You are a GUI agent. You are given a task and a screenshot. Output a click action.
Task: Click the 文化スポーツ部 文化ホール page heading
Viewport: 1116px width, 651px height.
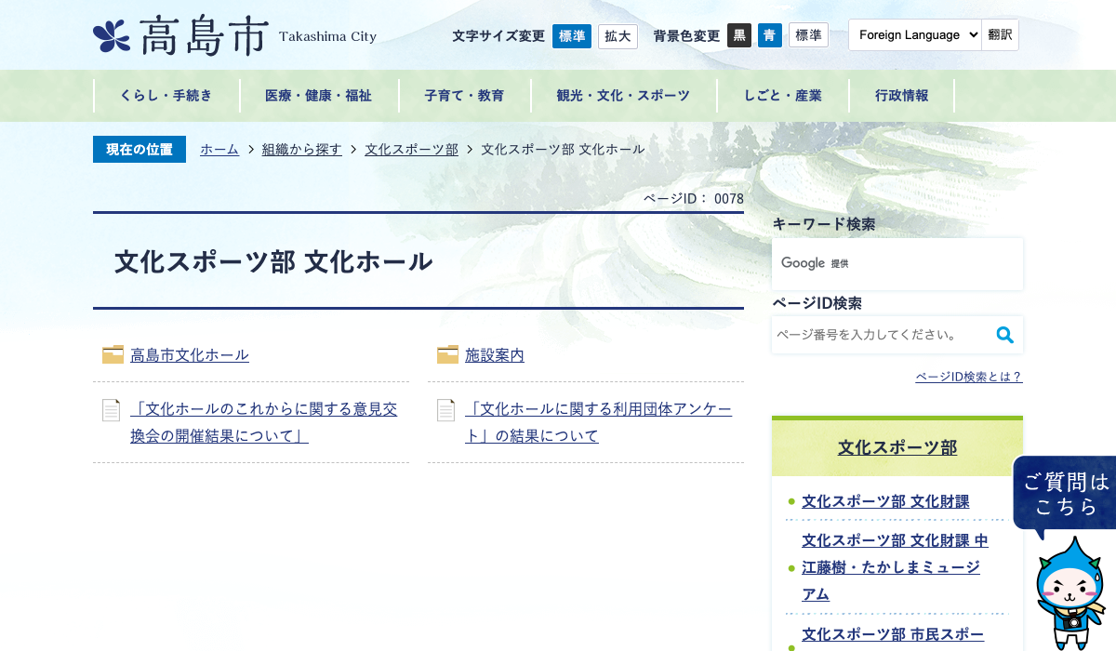pyautogui.click(x=273, y=261)
